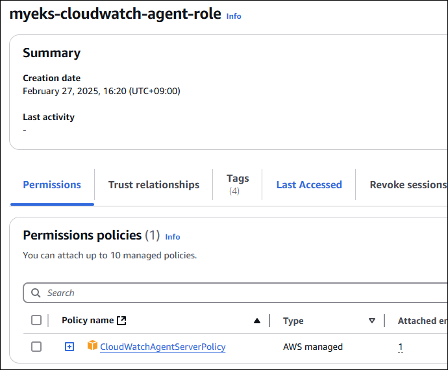Check the CloudWatchAgentServerPolicy row checkbox
Viewport: 448px width, 370px height.
tap(36, 347)
